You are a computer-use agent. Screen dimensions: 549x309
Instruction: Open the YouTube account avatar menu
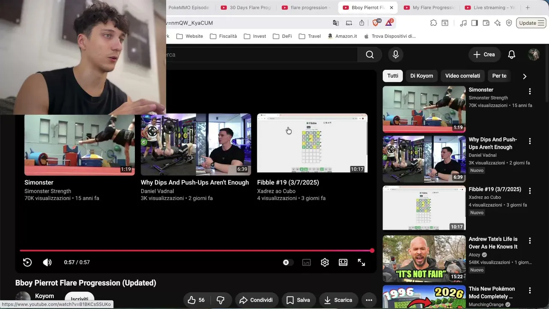tap(534, 55)
